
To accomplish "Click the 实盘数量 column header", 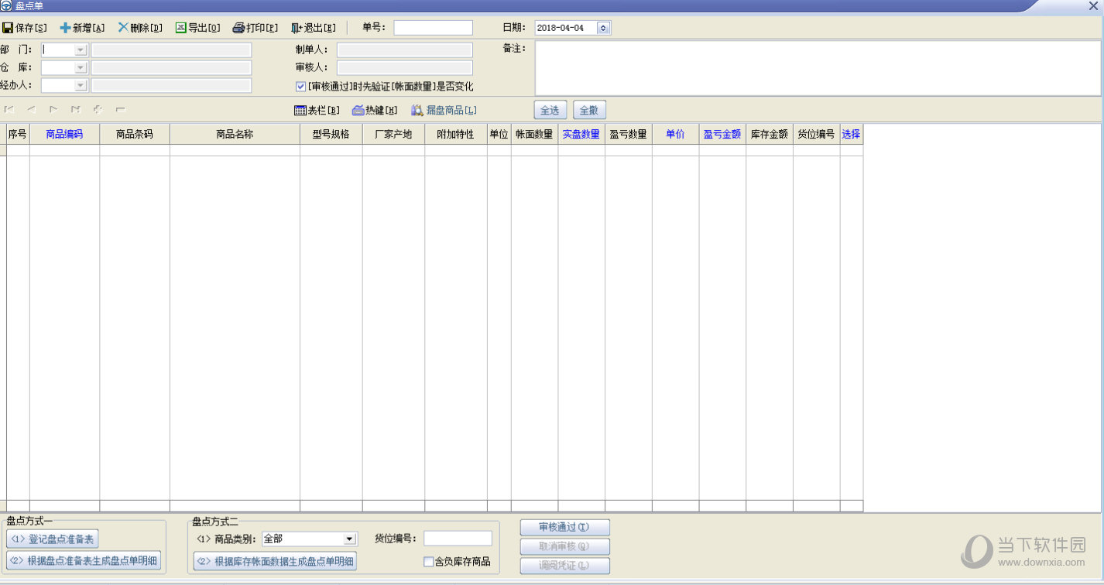I will [x=581, y=134].
